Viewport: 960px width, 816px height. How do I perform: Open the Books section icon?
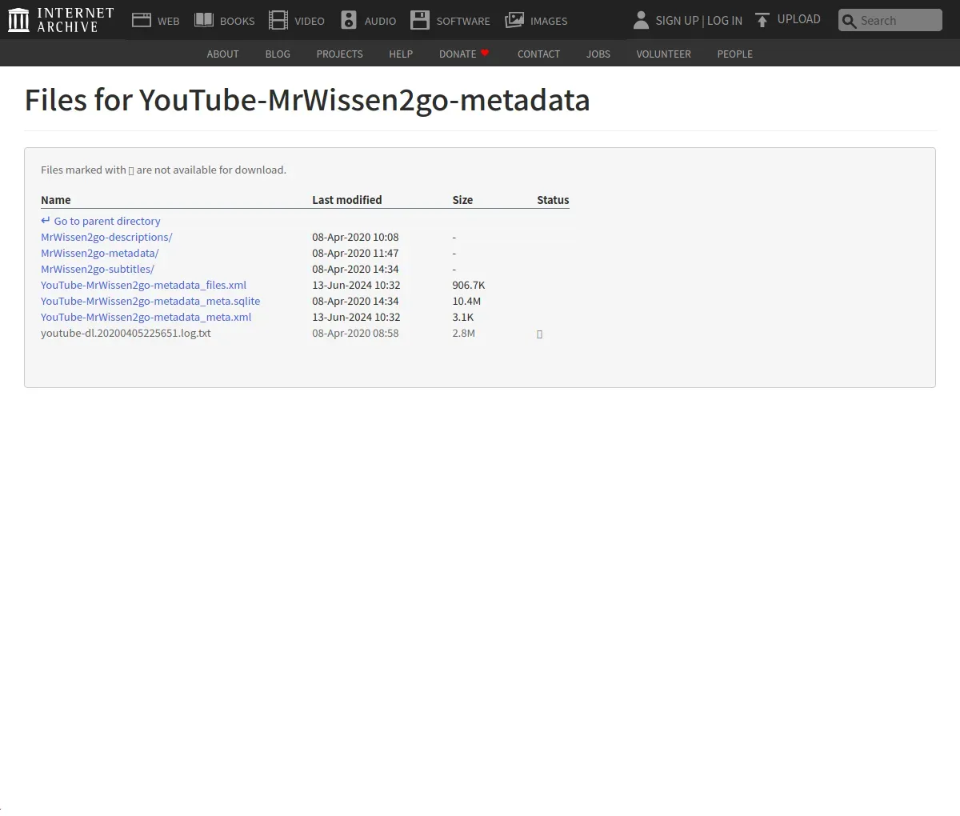(204, 20)
